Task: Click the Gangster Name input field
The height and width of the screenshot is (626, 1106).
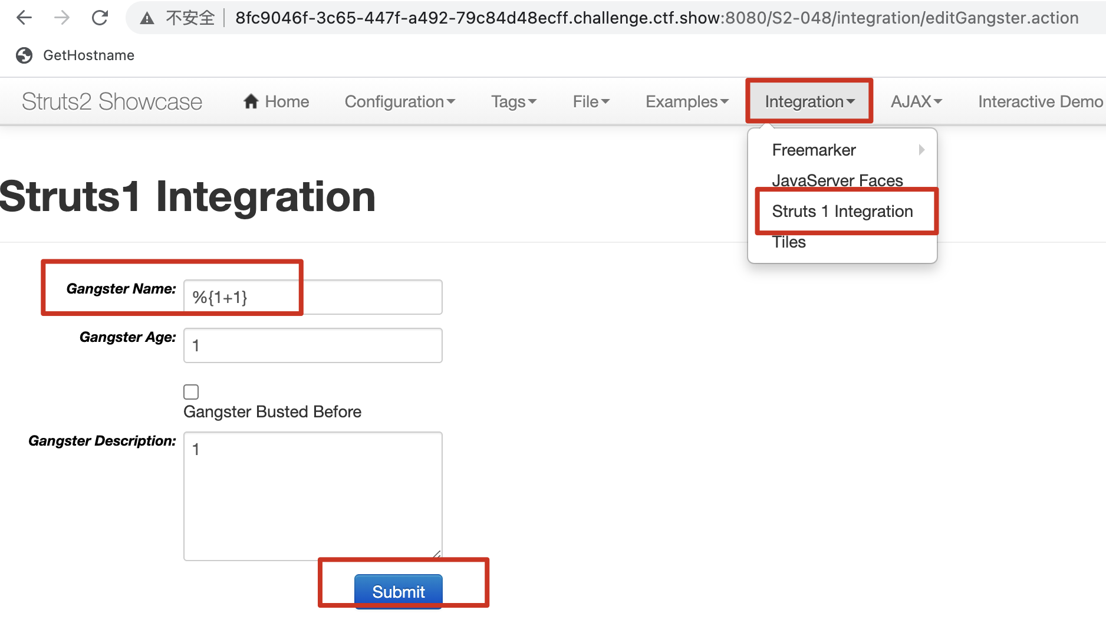Action: (x=313, y=297)
